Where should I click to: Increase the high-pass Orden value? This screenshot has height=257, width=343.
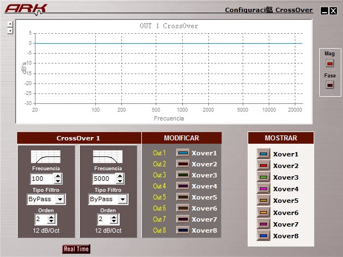point(51,217)
